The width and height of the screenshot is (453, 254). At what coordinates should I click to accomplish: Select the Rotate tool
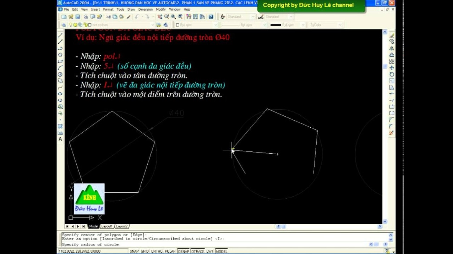tap(392, 74)
